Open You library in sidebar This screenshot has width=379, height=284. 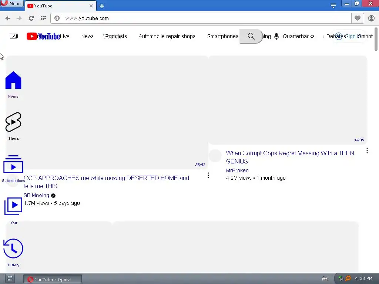tap(13, 211)
